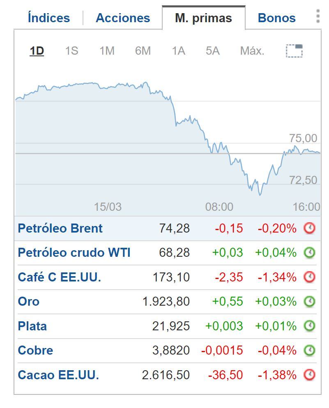329x408 pixels.
Task: Open the Acciones tab
Action: pos(122,17)
